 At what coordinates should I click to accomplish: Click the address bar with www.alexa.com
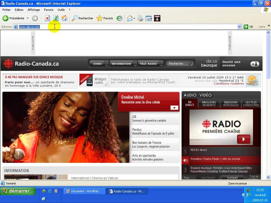[125, 27]
